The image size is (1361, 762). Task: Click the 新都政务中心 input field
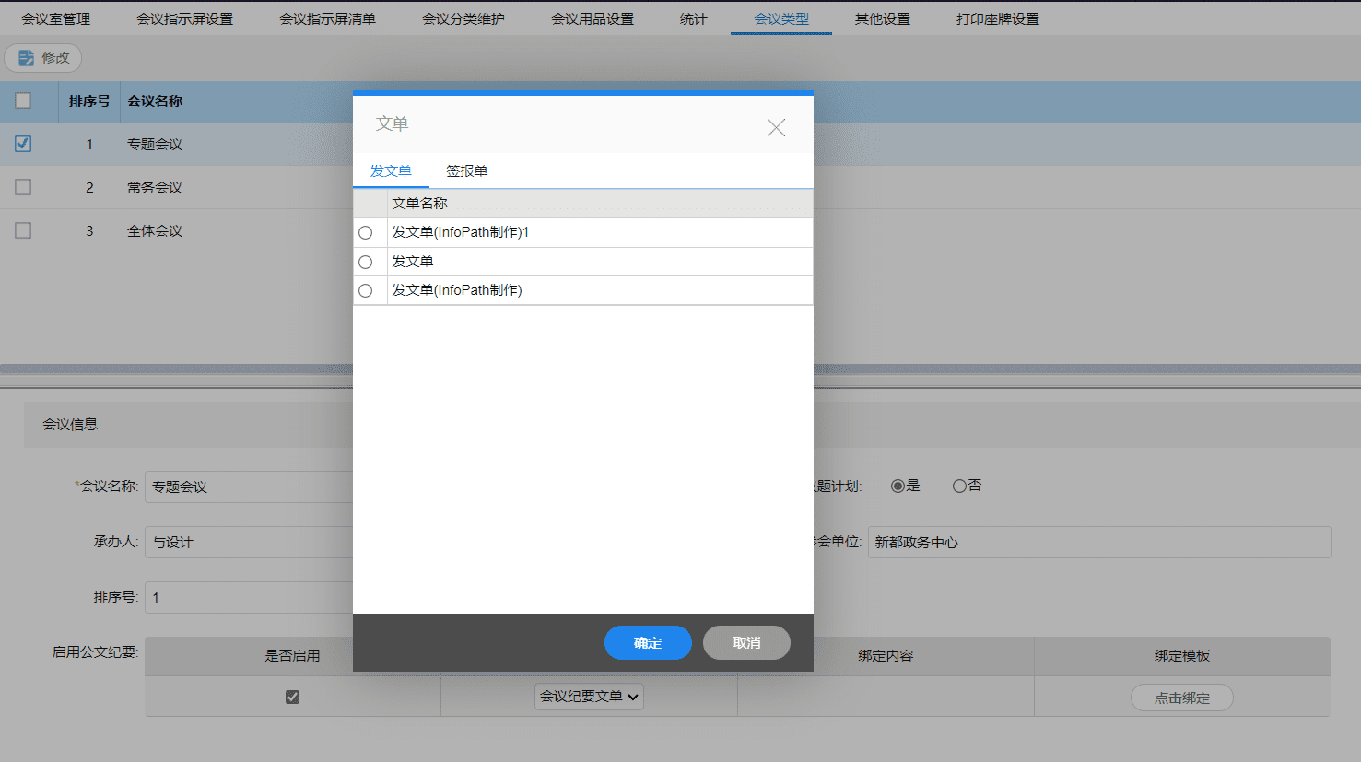[x=1099, y=542]
